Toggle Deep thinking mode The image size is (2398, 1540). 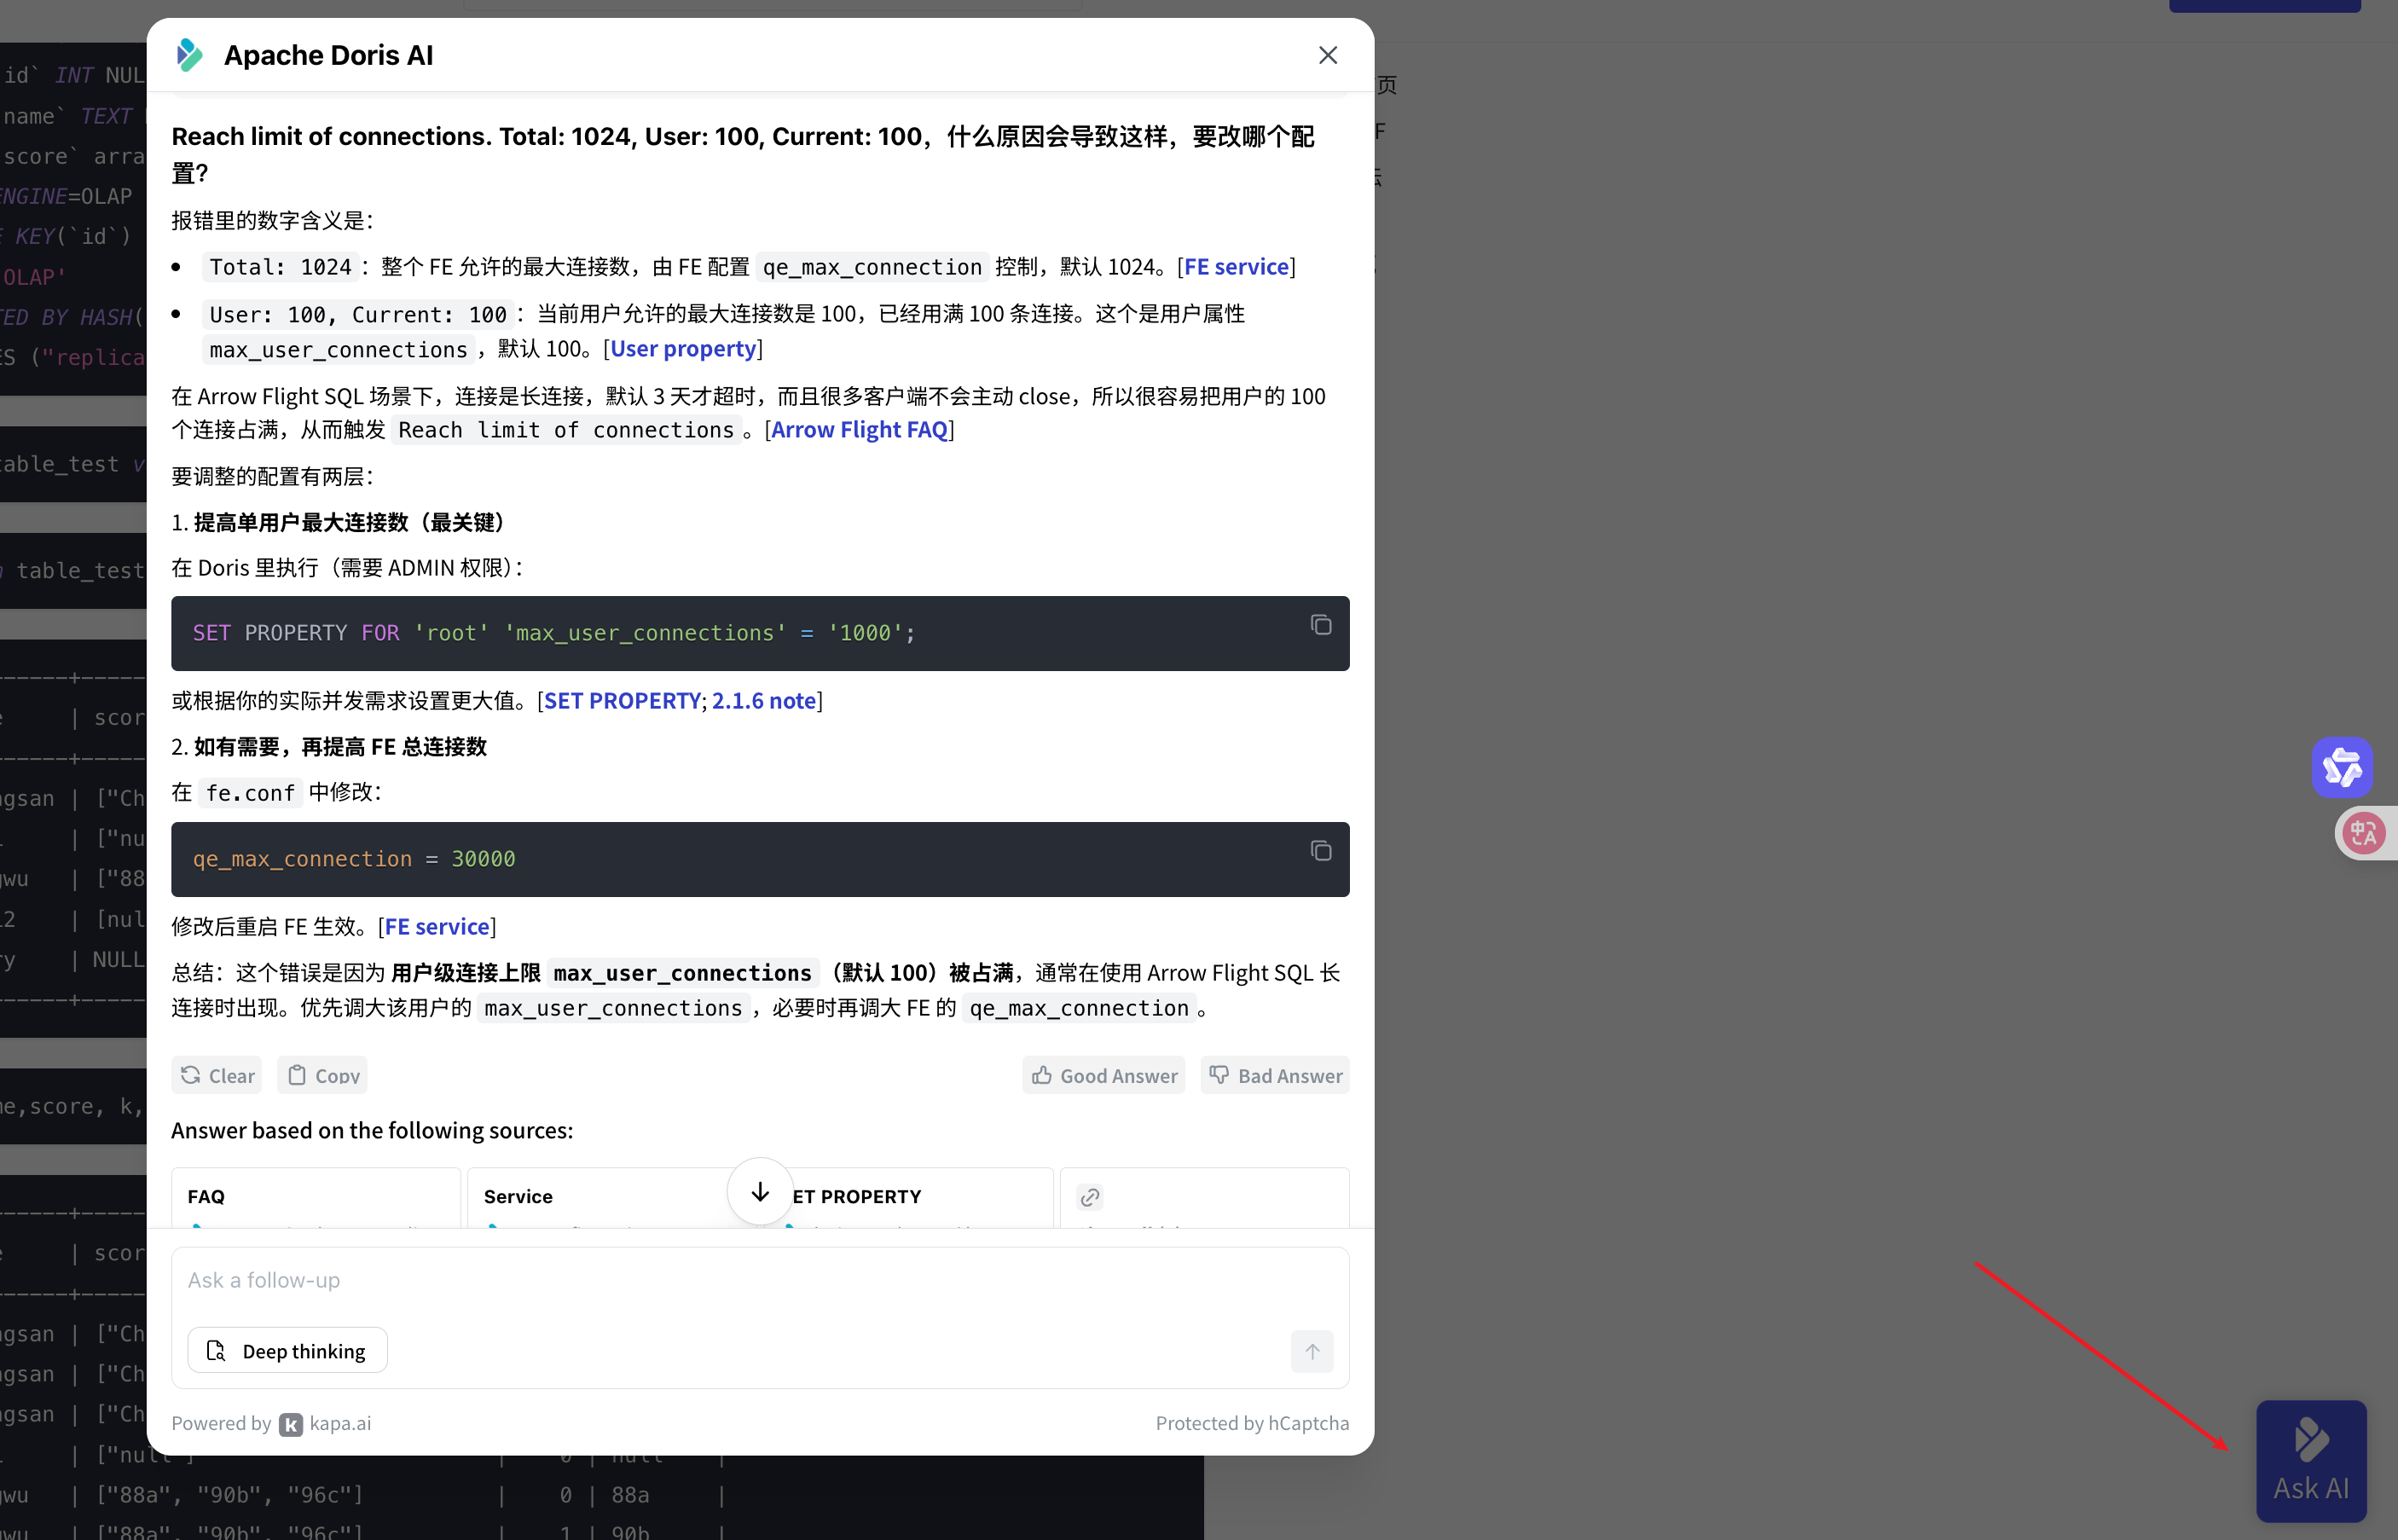pos(287,1351)
